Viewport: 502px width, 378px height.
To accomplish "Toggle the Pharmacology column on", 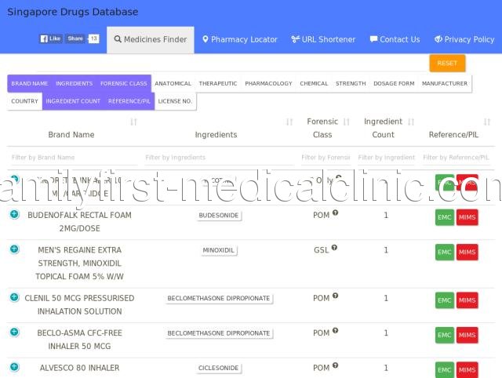I will pyautogui.click(x=268, y=84).
